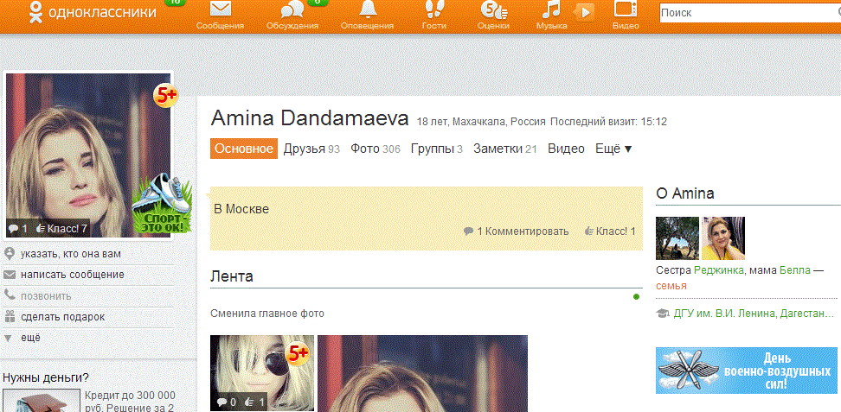Expand ещё options under profile photo
The height and width of the screenshot is (412, 841).
pos(30,338)
